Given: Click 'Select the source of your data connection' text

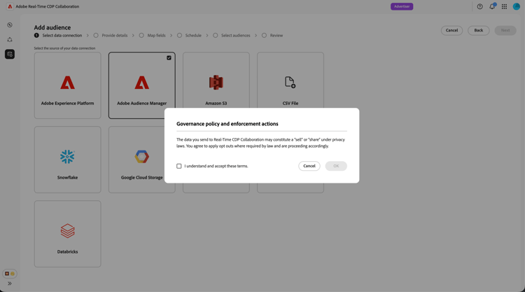Looking at the screenshot, I should click(64, 48).
